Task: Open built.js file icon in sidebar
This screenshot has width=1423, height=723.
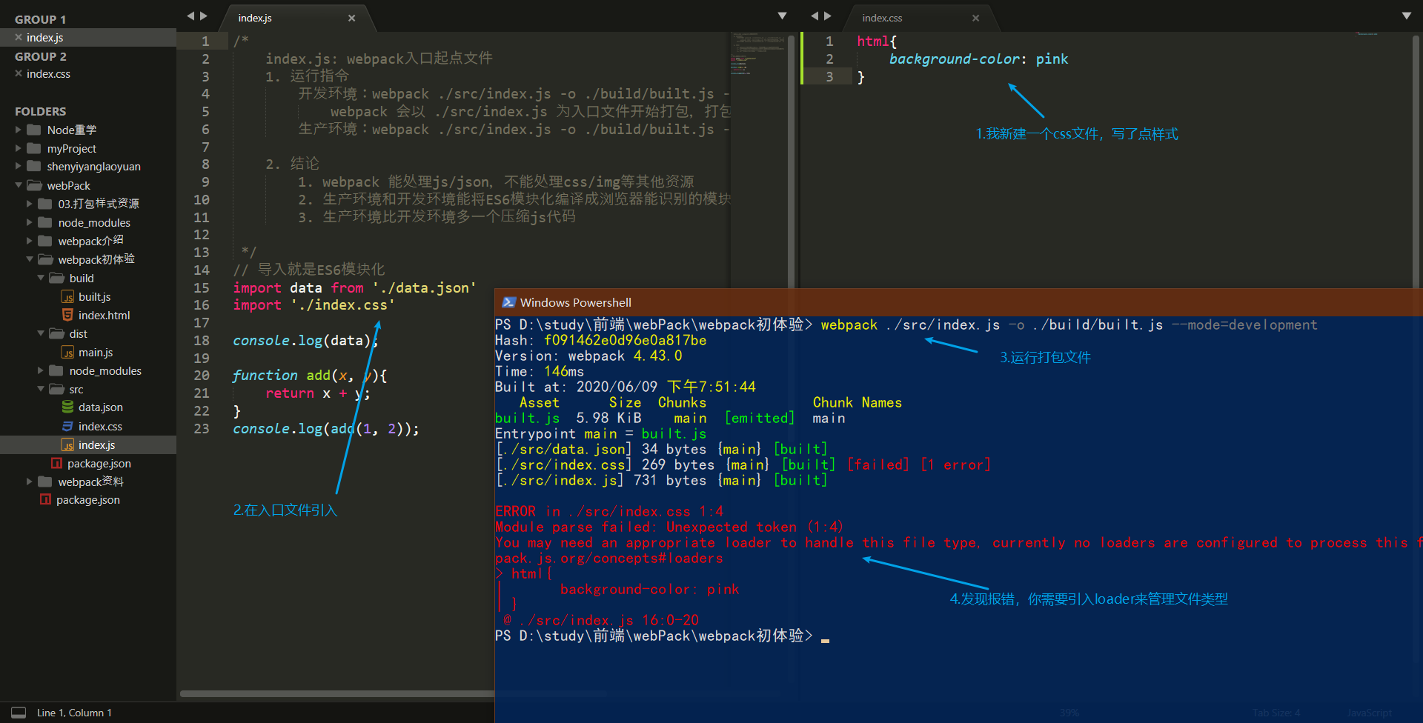Action: tap(67, 297)
